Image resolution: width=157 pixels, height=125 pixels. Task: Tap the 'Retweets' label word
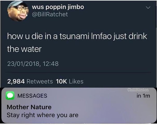(40, 82)
